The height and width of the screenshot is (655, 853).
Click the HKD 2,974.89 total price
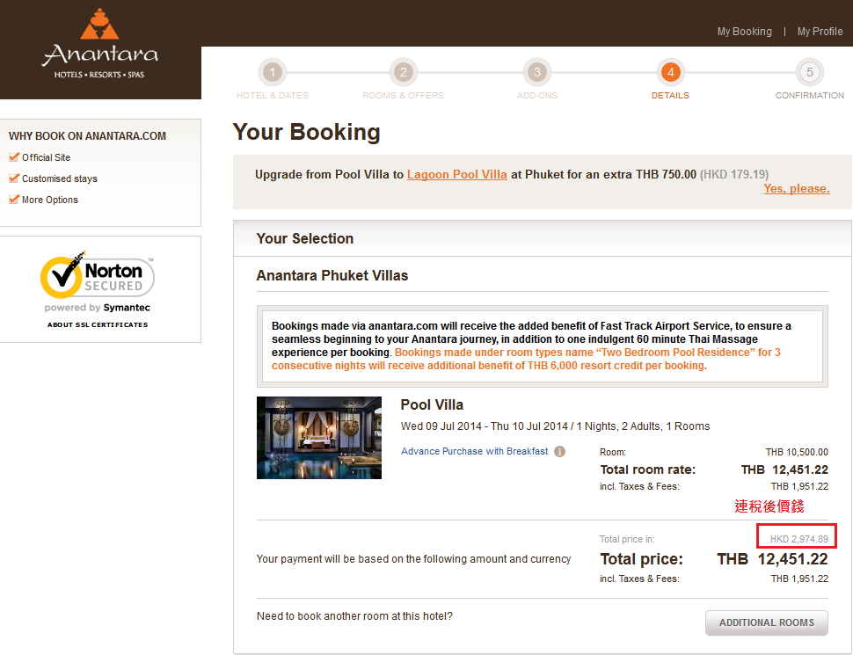pos(798,538)
